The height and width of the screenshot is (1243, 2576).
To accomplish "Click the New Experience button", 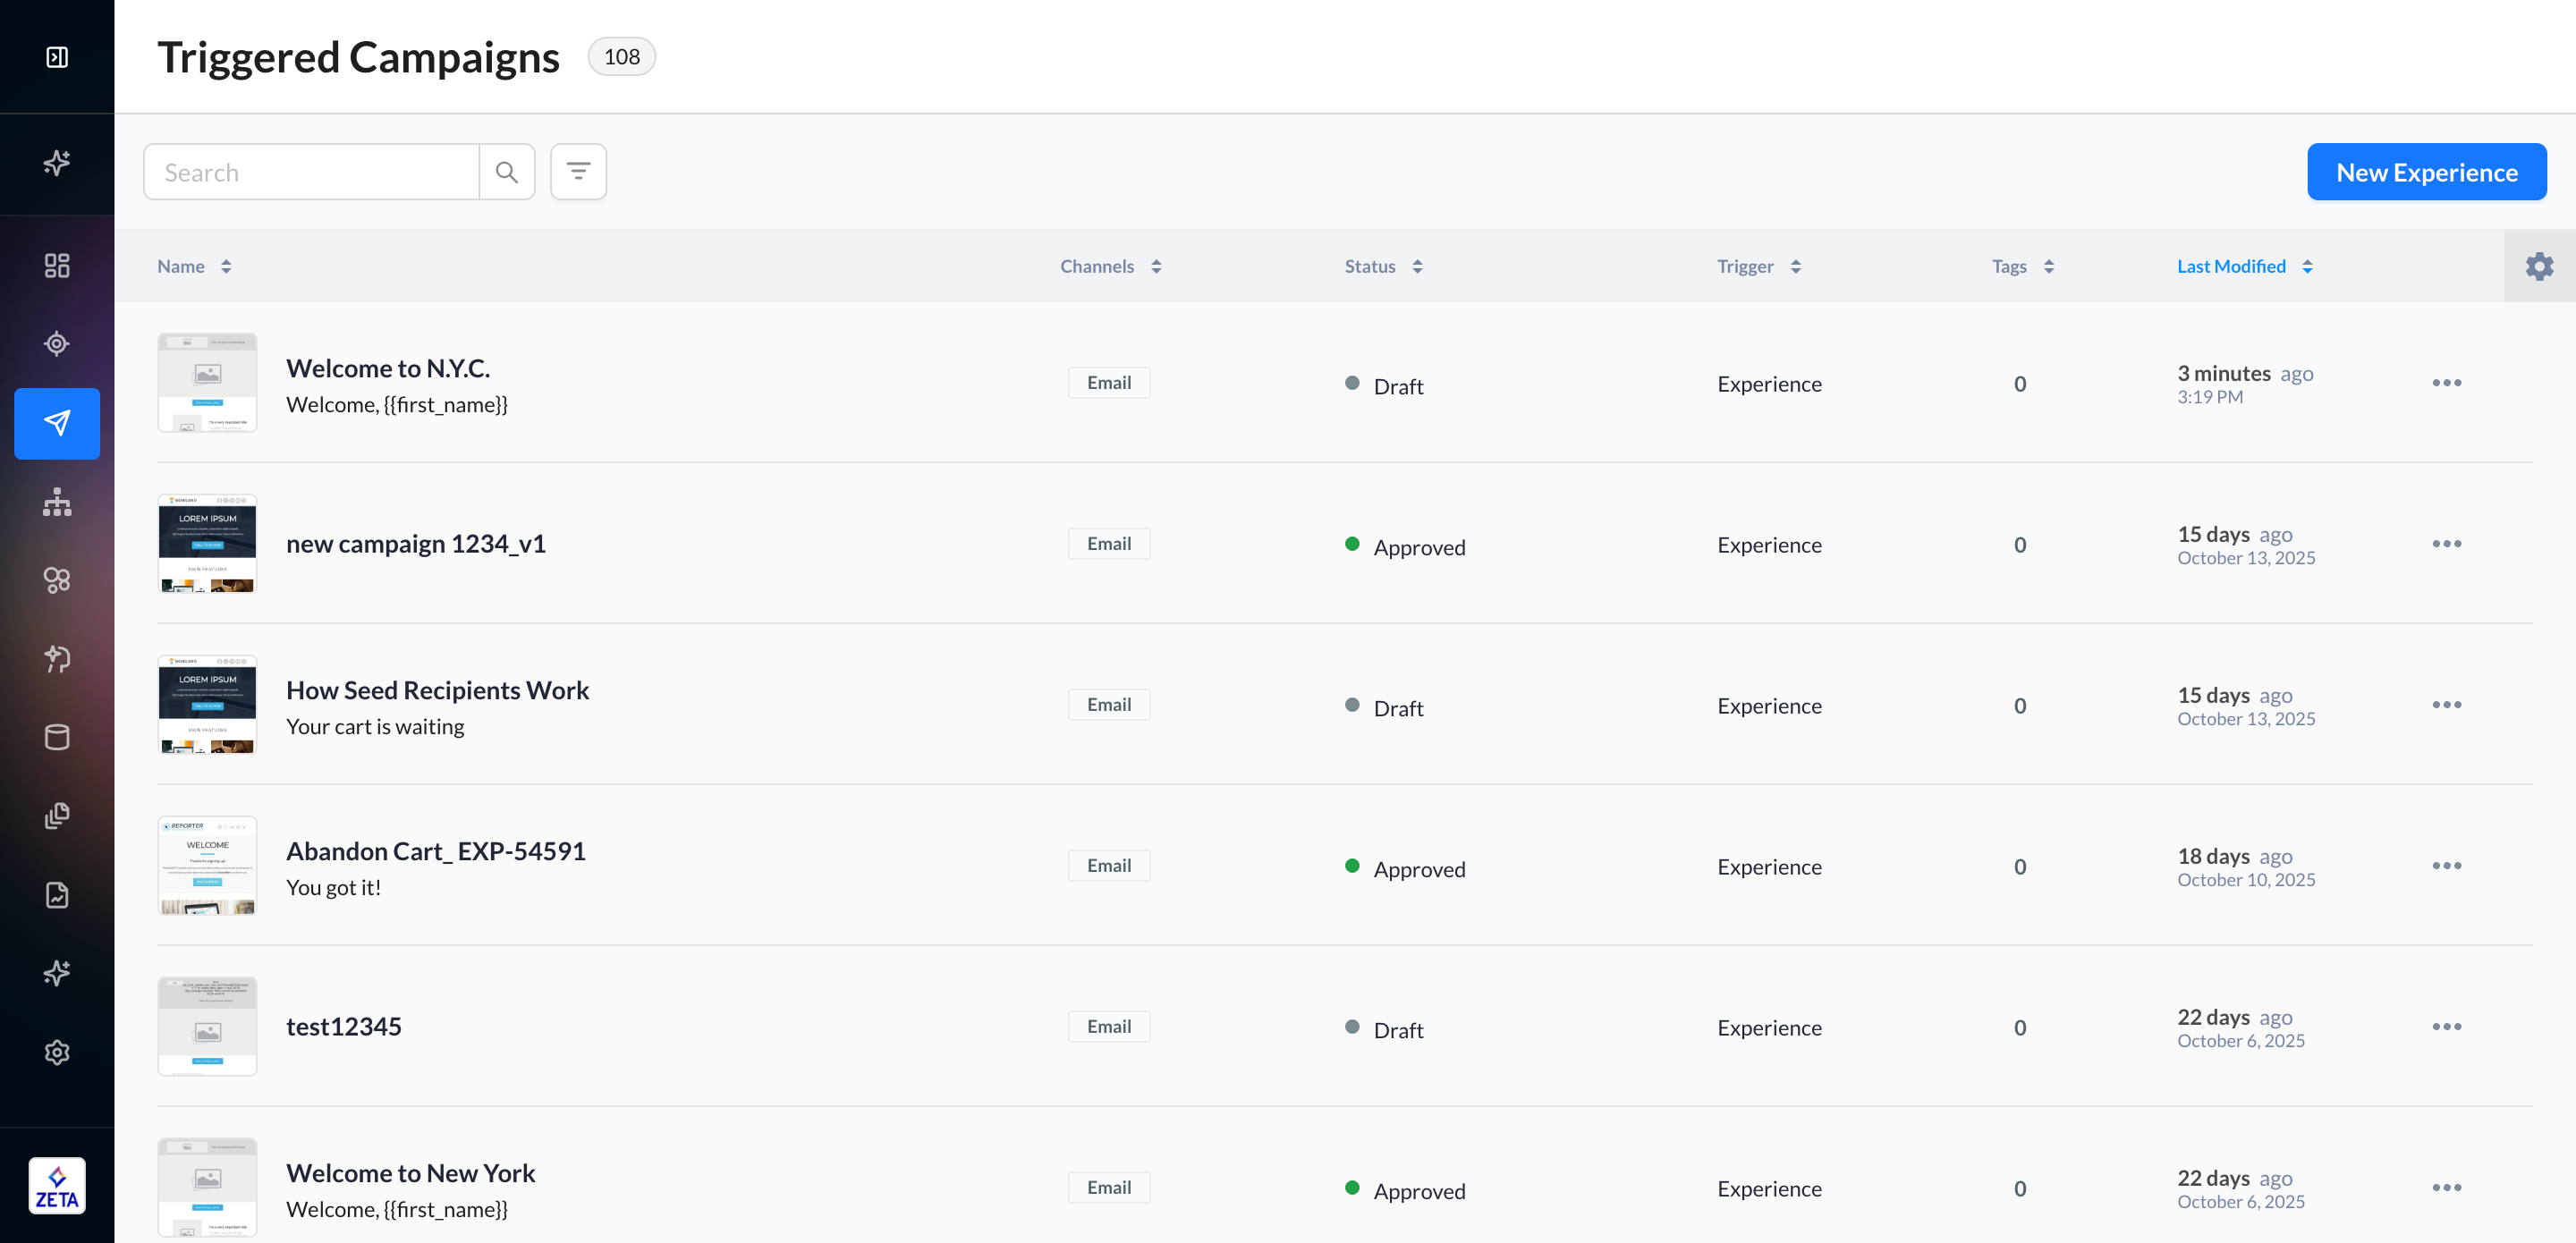I will click(x=2426, y=172).
